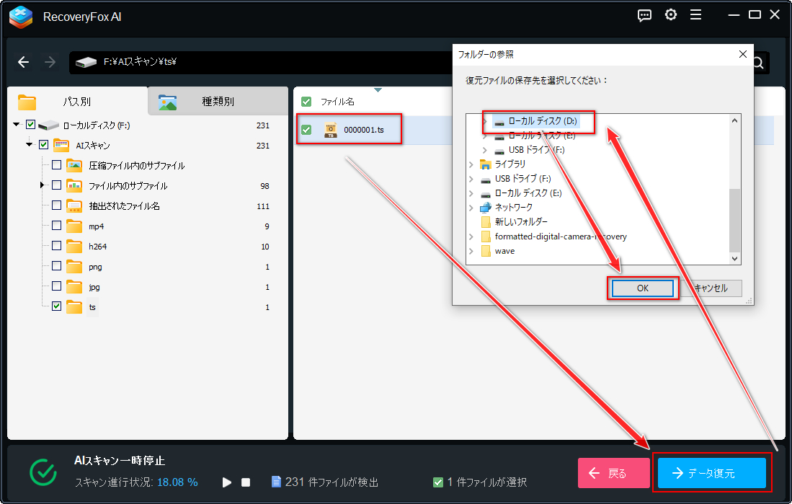Click the ネットワーク icon in dialog

(x=486, y=207)
